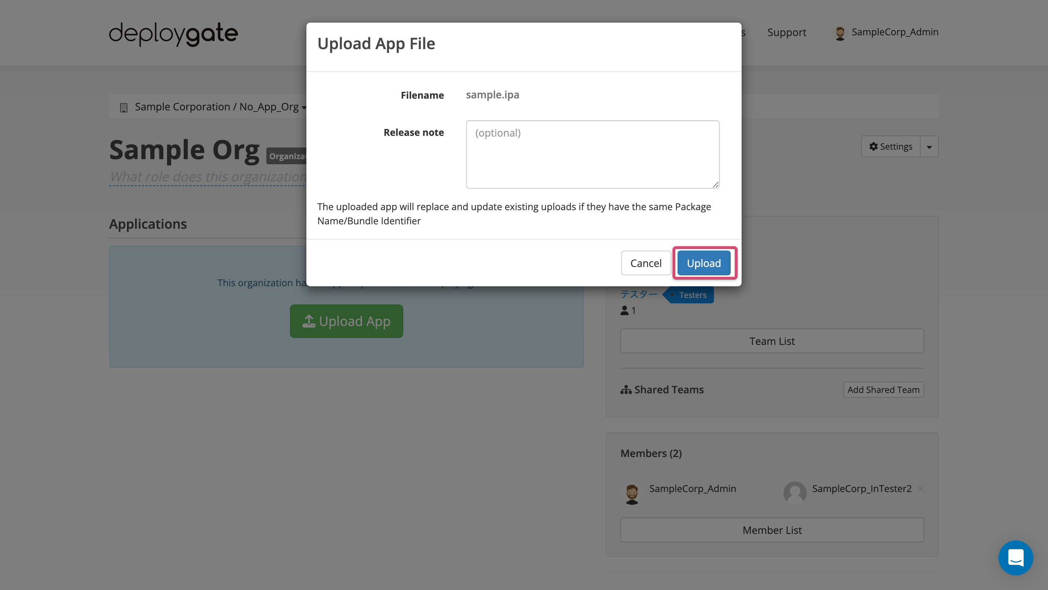This screenshot has width=1048, height=590.
Task: Click the Member List button
Action: point(771,530)
